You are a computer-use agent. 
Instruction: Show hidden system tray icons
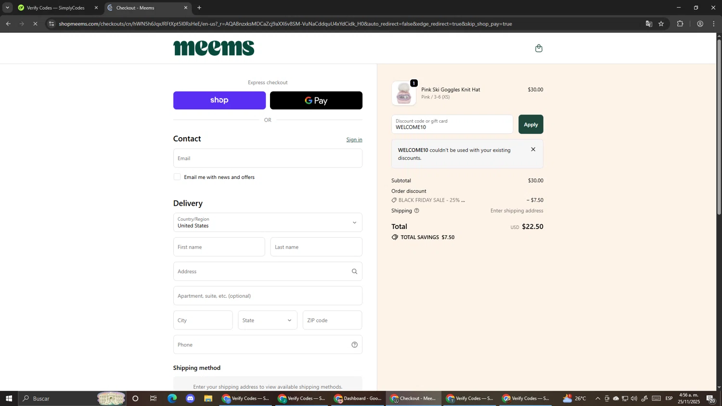[598, 399]
